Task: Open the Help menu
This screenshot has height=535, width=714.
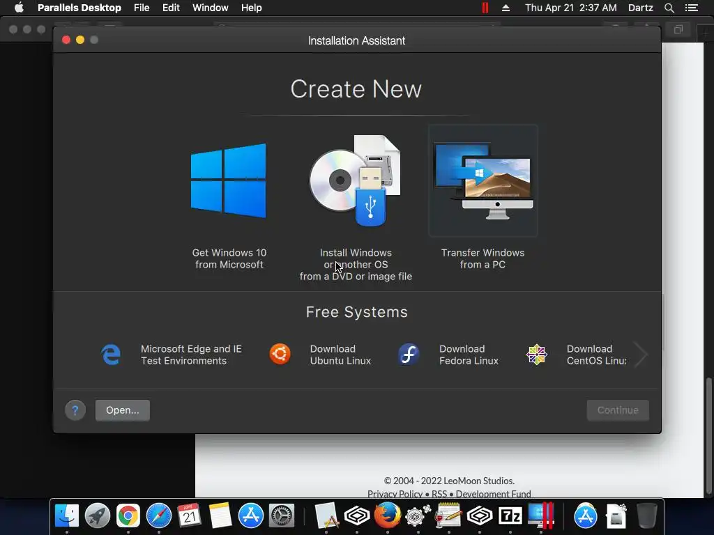Action: [x=251, y=8]
